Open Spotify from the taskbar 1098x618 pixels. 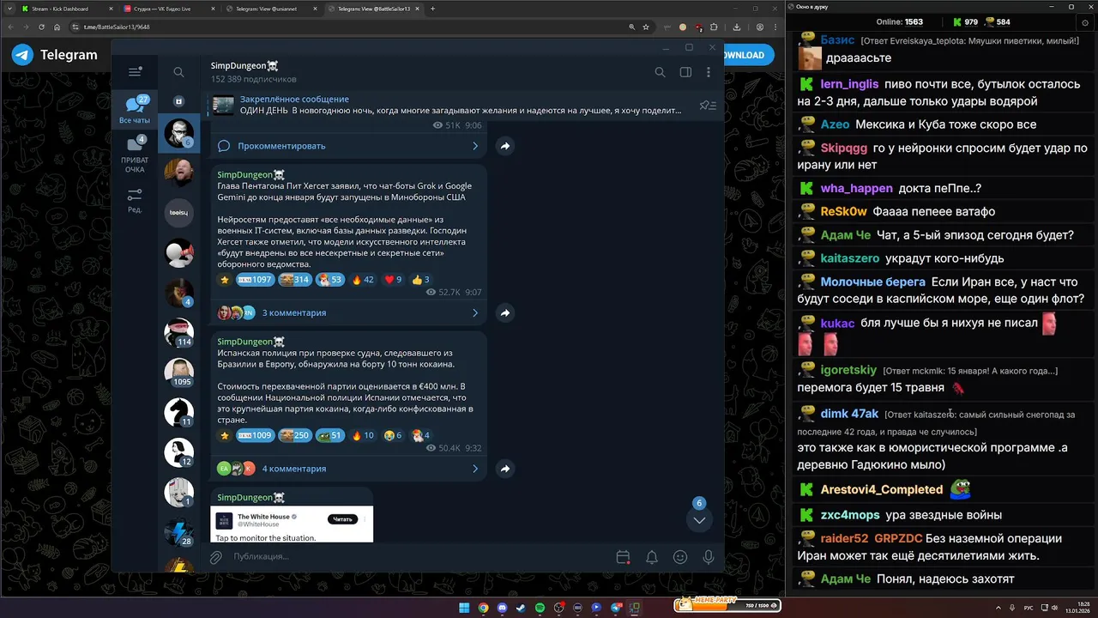coord(540,608)
